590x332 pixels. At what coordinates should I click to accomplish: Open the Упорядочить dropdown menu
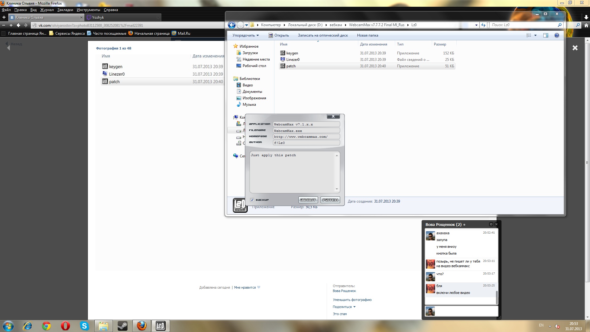click(x=246, y=35)
